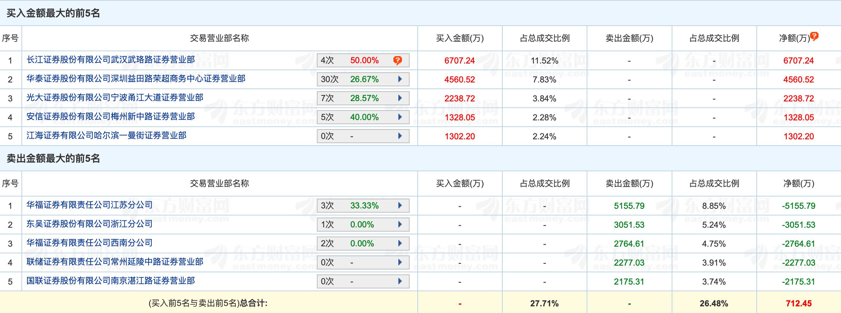This screenshot has width=841, height=313.
Task: Click the help icon beside 净额(万) header
Action: click(814, 36)
